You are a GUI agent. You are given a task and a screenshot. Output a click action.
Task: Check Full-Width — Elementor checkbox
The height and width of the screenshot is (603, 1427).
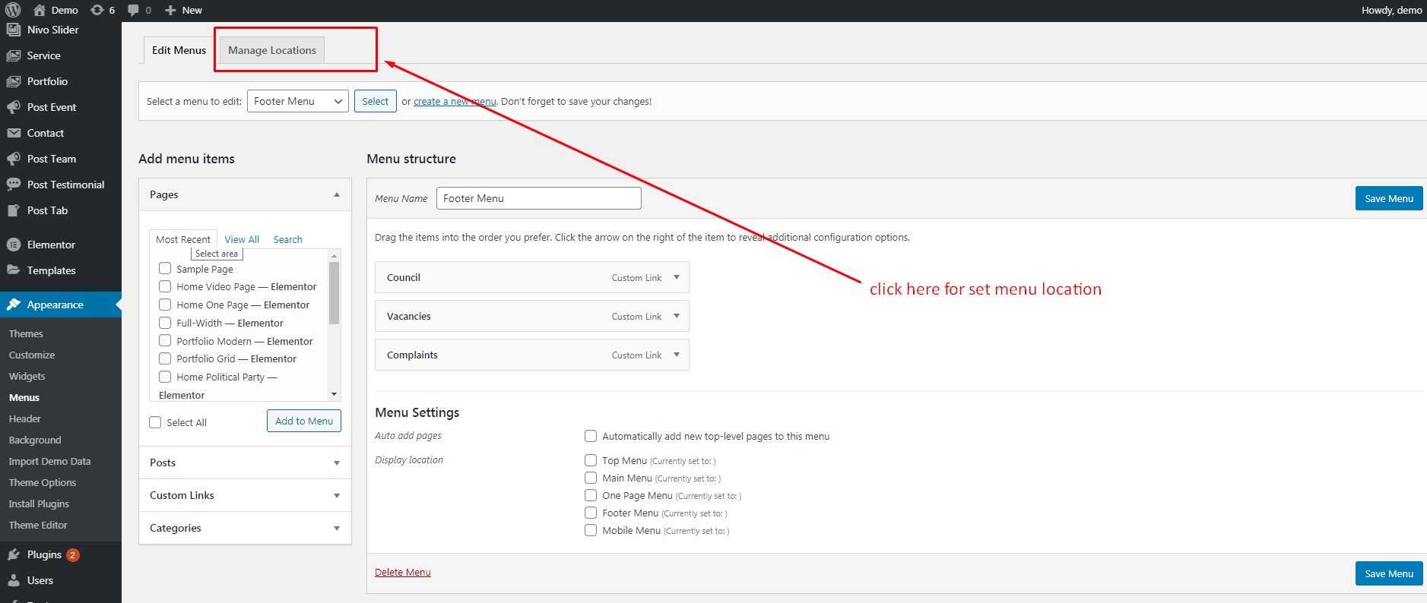[x=165, y=323]
